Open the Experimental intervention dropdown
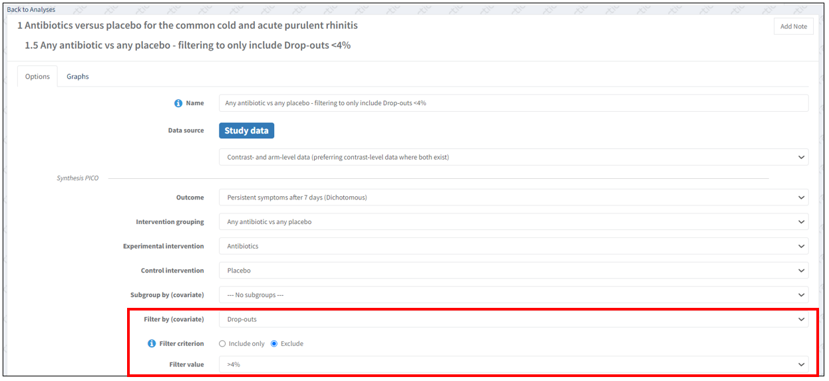829x381 pixels. (513, 246)
